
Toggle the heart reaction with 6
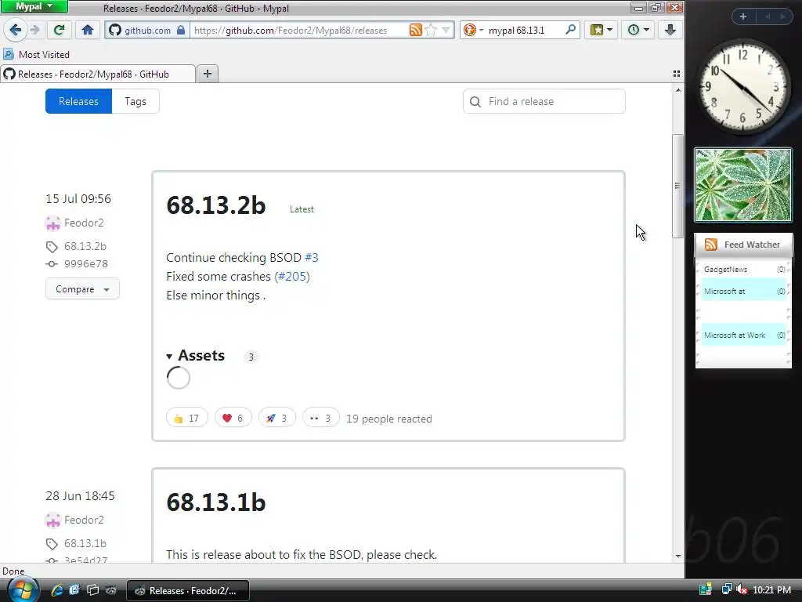233,418
